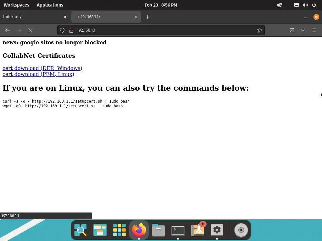Open the date and time panel
Image resolution: width=322 pixels, height=241 pixels.
click(161, 5)
